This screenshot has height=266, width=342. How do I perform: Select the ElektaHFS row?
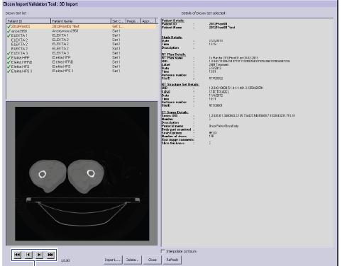[82, 66]
